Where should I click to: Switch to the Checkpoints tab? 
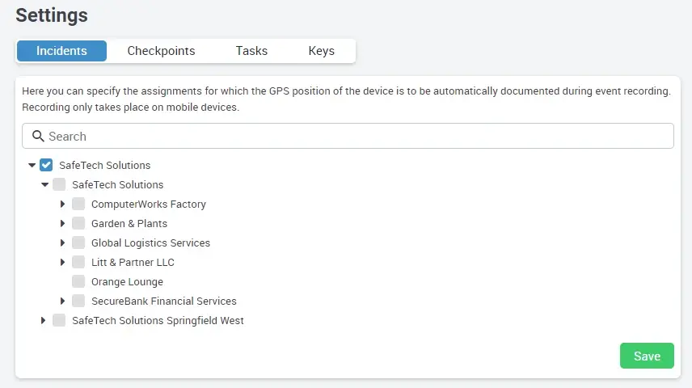coord(161,51)
